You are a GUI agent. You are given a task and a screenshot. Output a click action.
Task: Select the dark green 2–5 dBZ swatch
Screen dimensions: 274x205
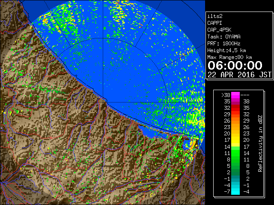235,172
